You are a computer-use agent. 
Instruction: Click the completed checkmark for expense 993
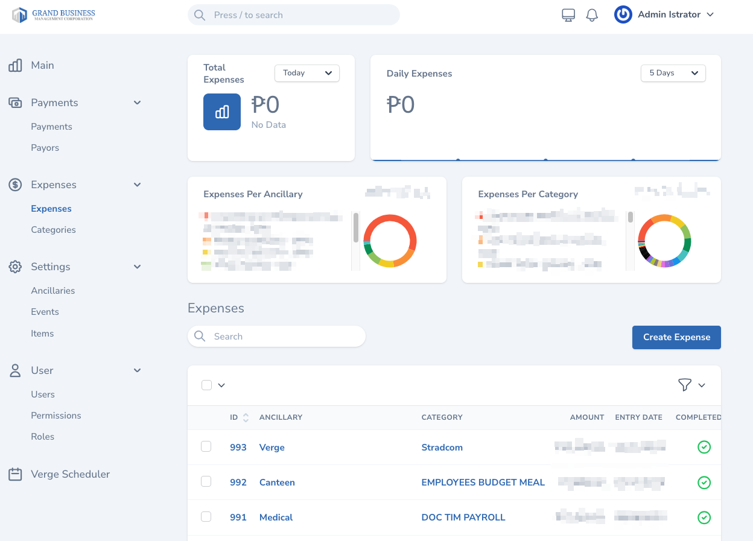coord(704,447)
